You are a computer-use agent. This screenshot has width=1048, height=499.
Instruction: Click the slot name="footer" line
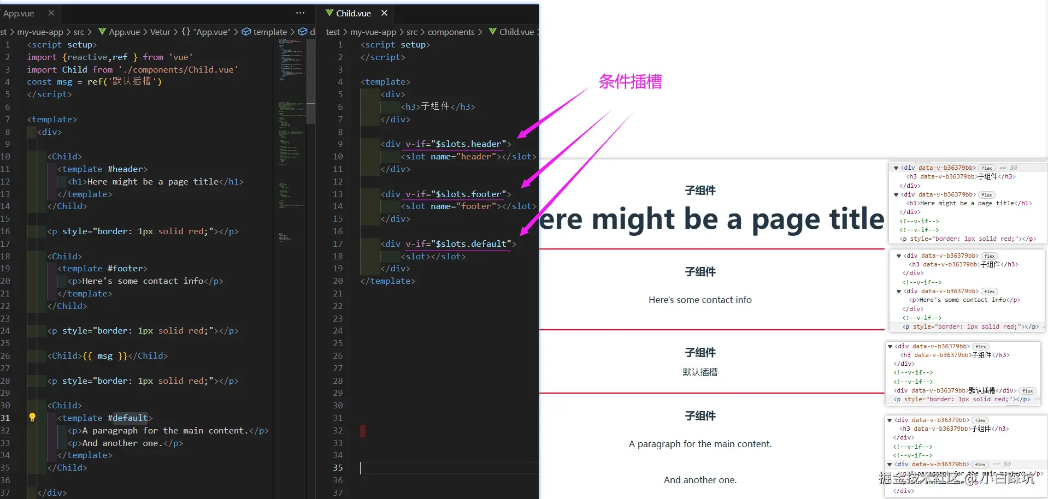(468, 206)
